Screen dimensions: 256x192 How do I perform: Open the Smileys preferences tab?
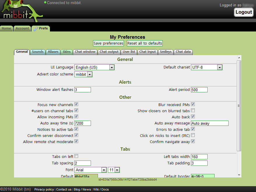pyautogui.click(x=166, y=52)
